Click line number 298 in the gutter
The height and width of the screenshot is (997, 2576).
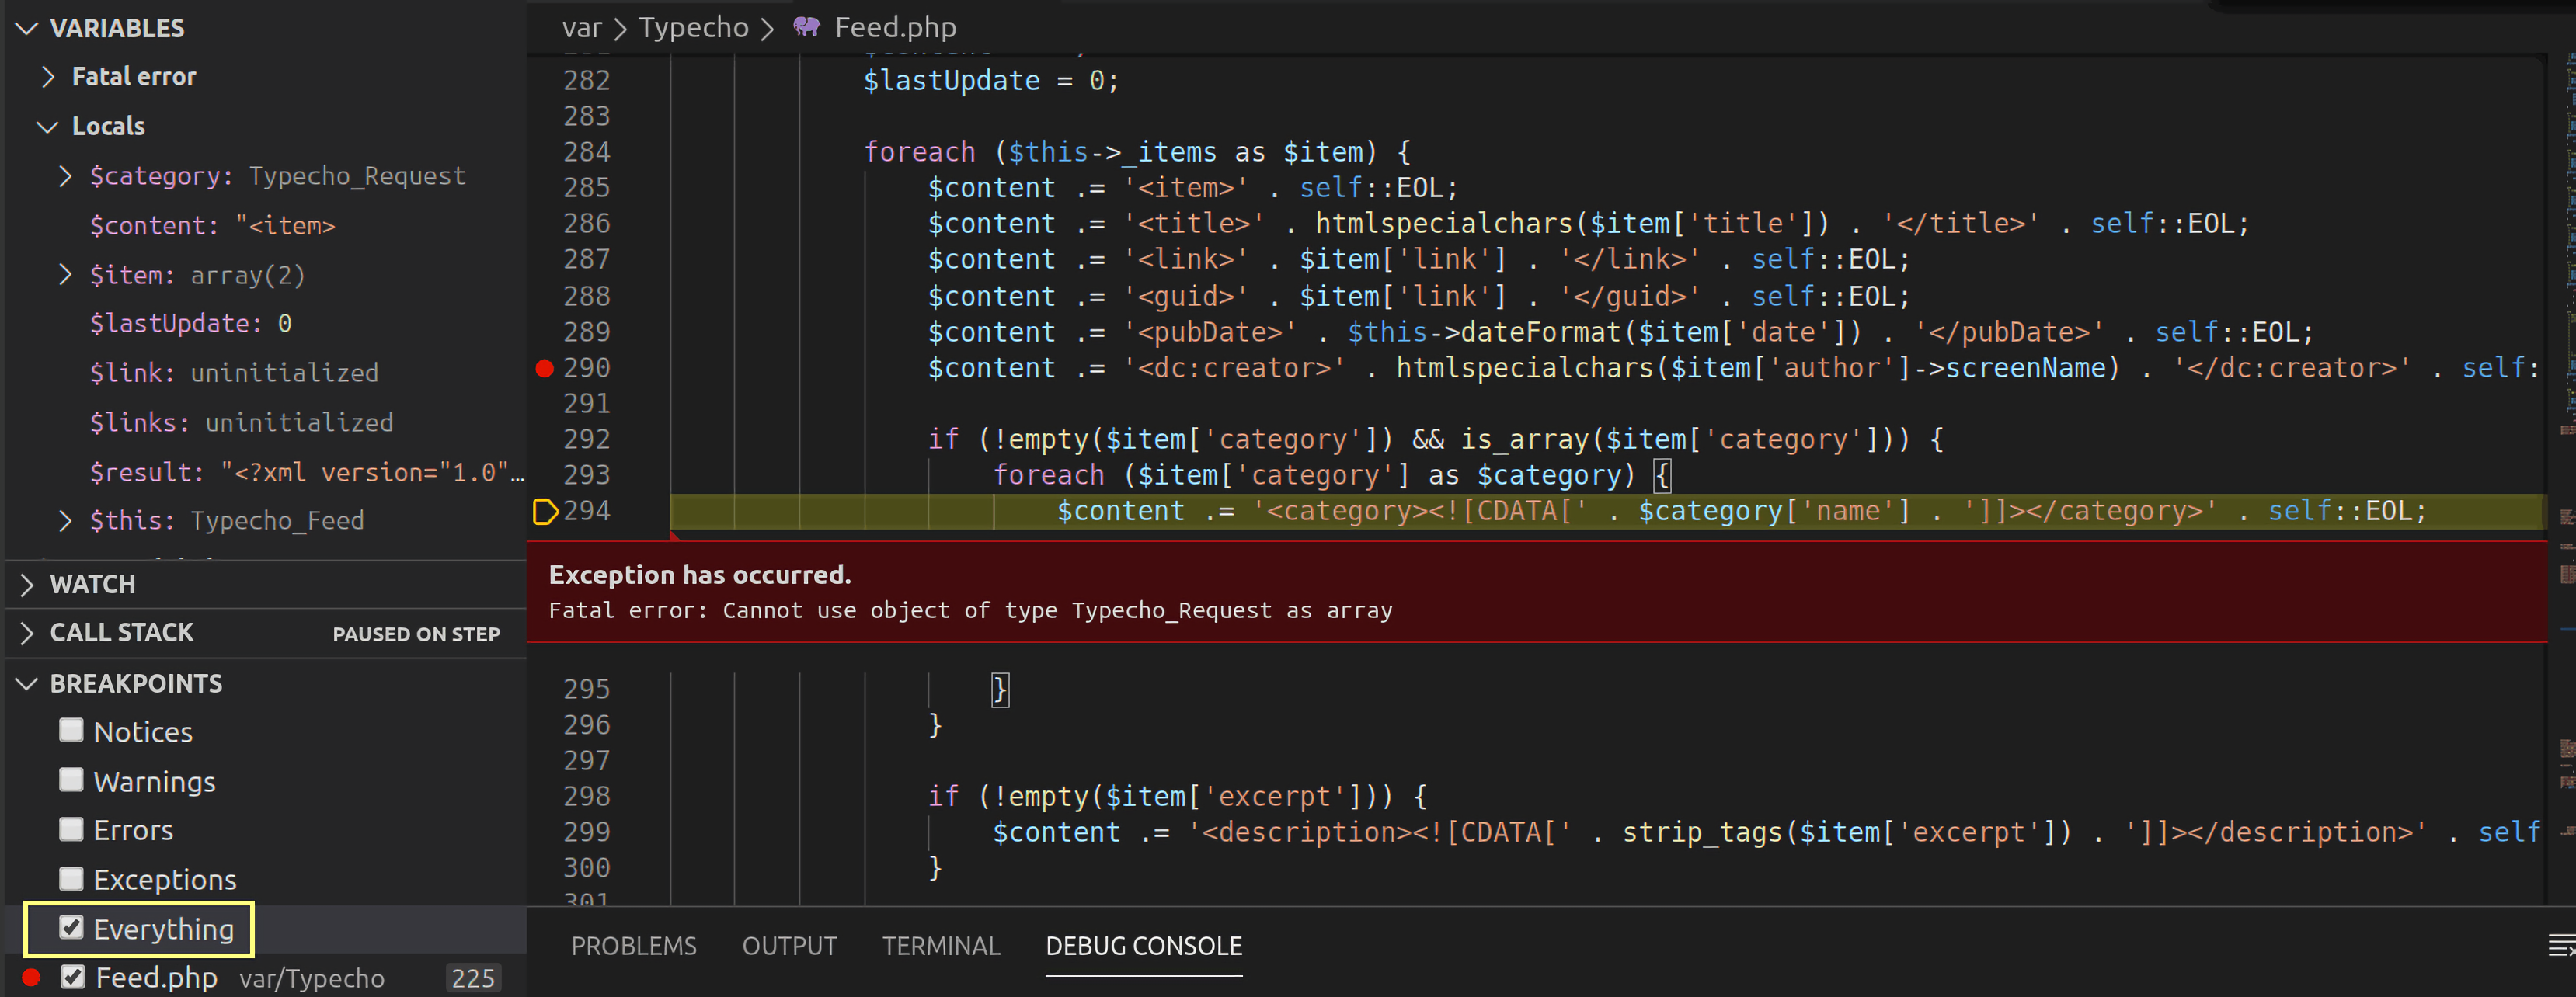(x=586, y=796)
